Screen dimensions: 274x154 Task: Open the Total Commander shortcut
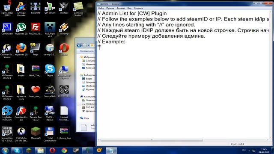(x=50, y=134)
